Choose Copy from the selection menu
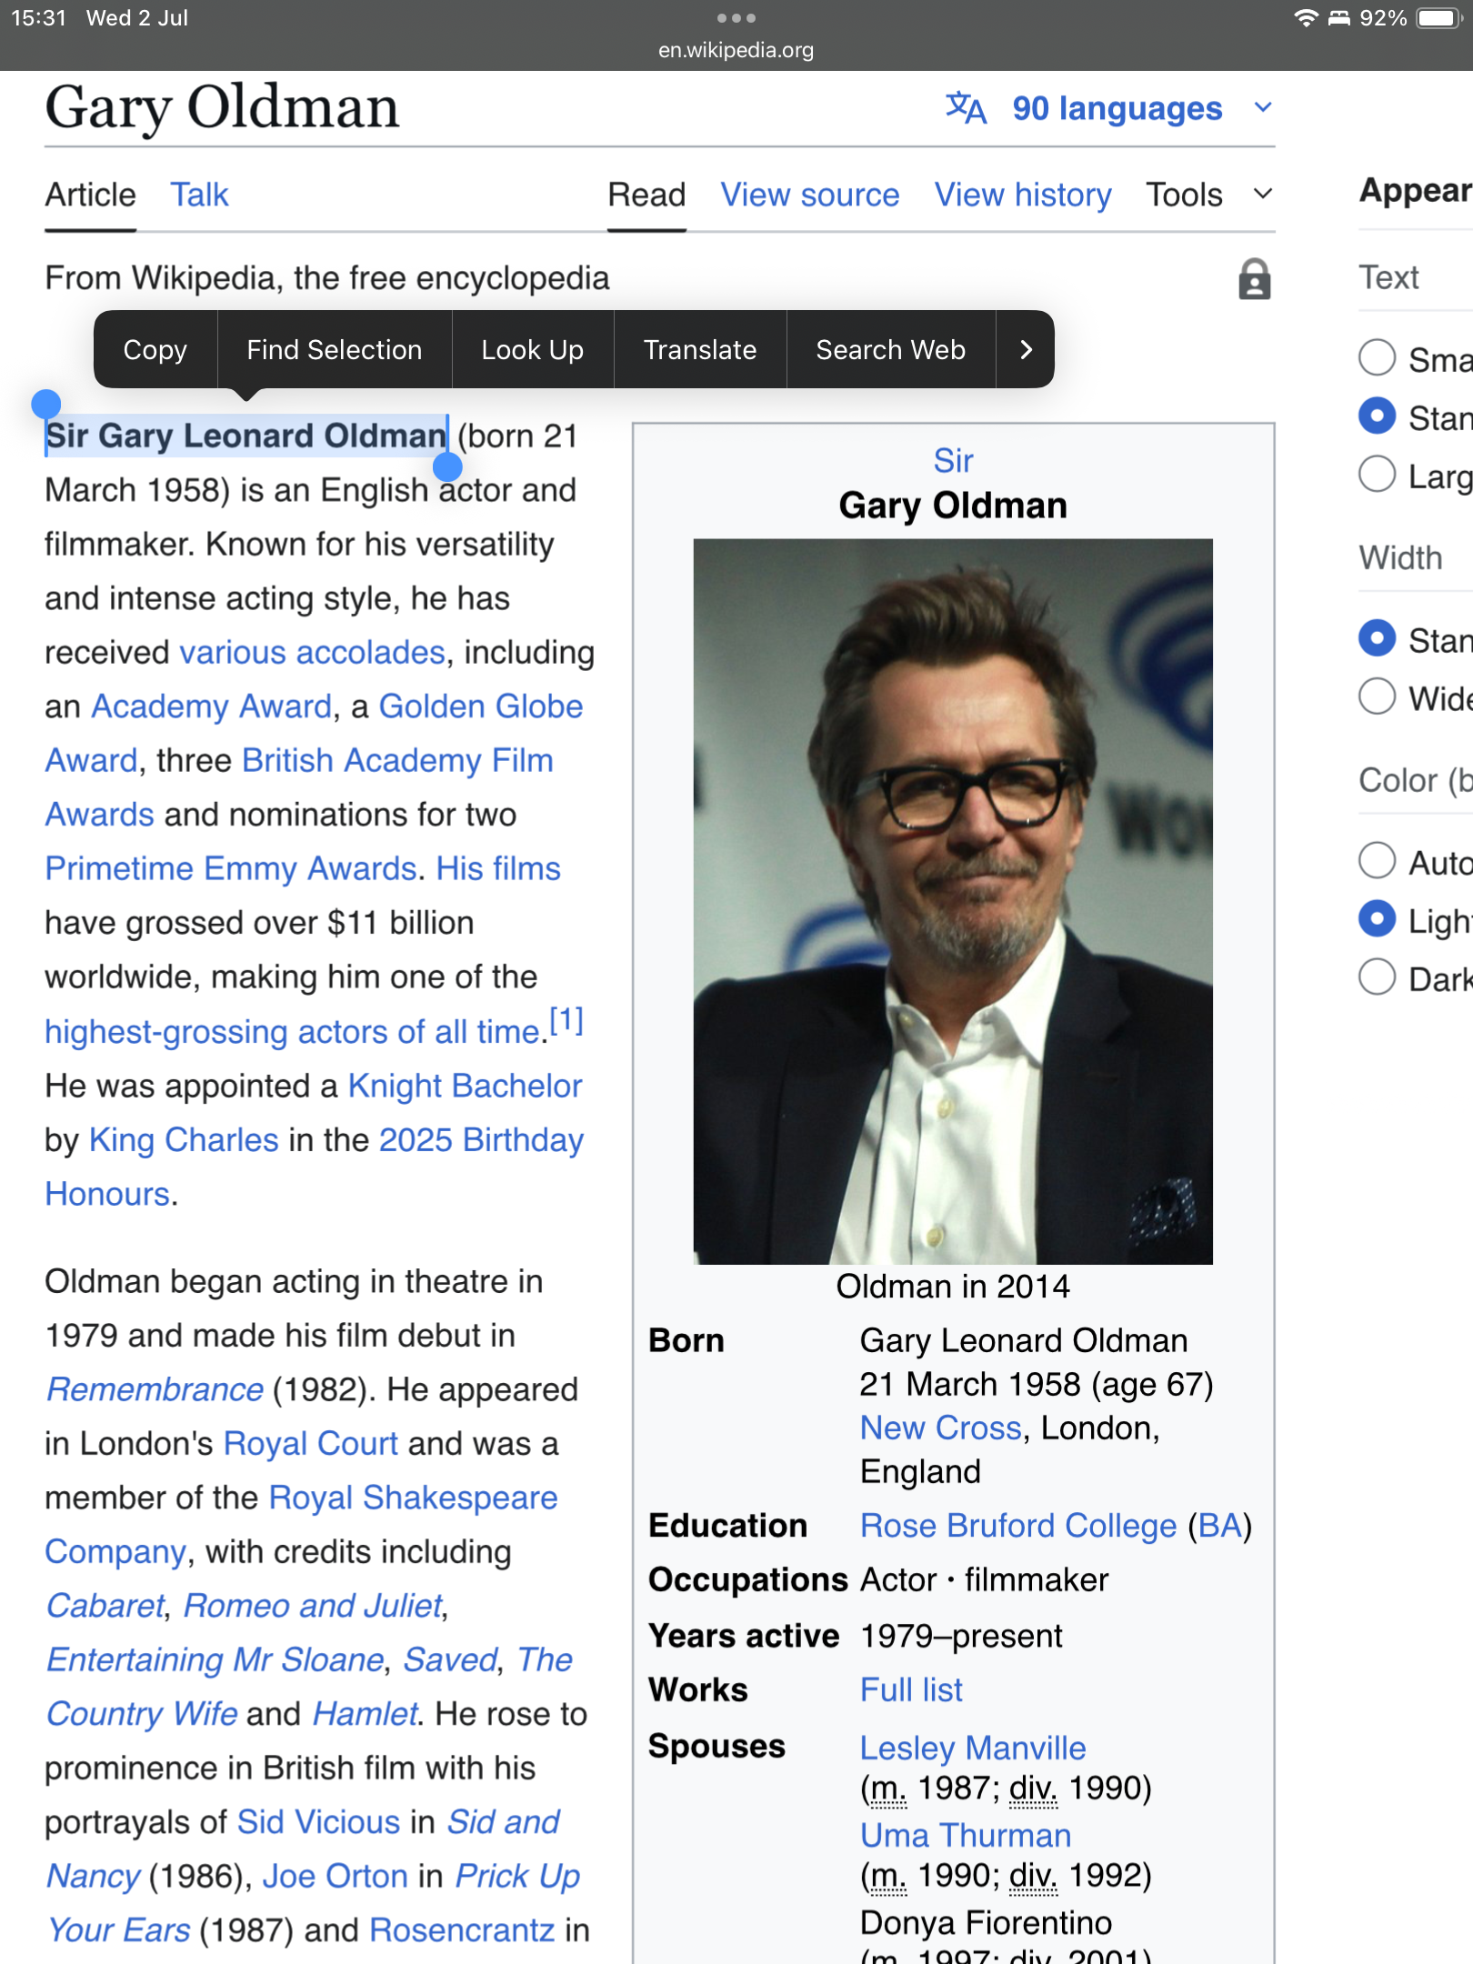The height and width of the screenshot is (1964, 1473). pos(155,350)
